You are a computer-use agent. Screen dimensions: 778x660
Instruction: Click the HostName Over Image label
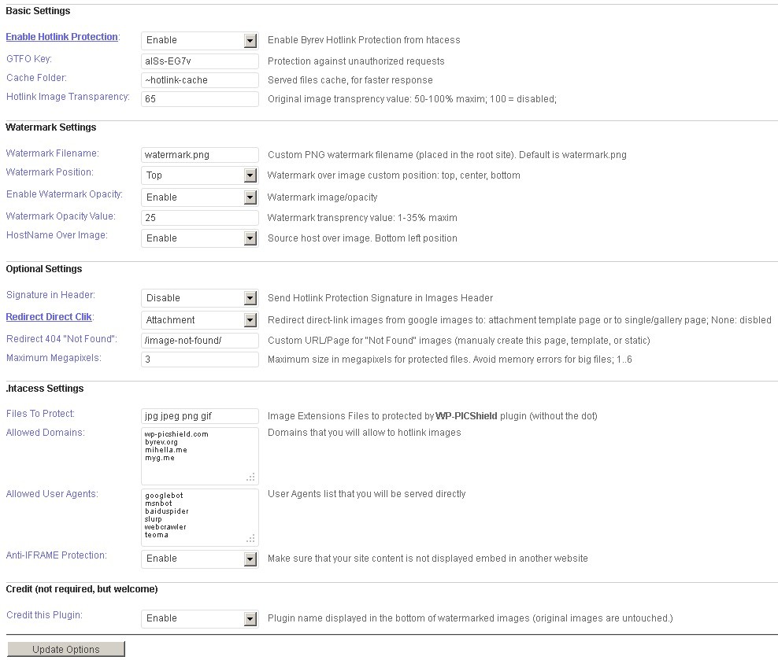57,235
